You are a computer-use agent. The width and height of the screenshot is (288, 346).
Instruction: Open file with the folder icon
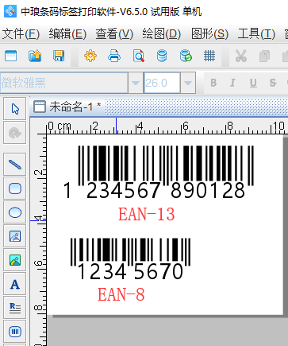tap(35, 56)
